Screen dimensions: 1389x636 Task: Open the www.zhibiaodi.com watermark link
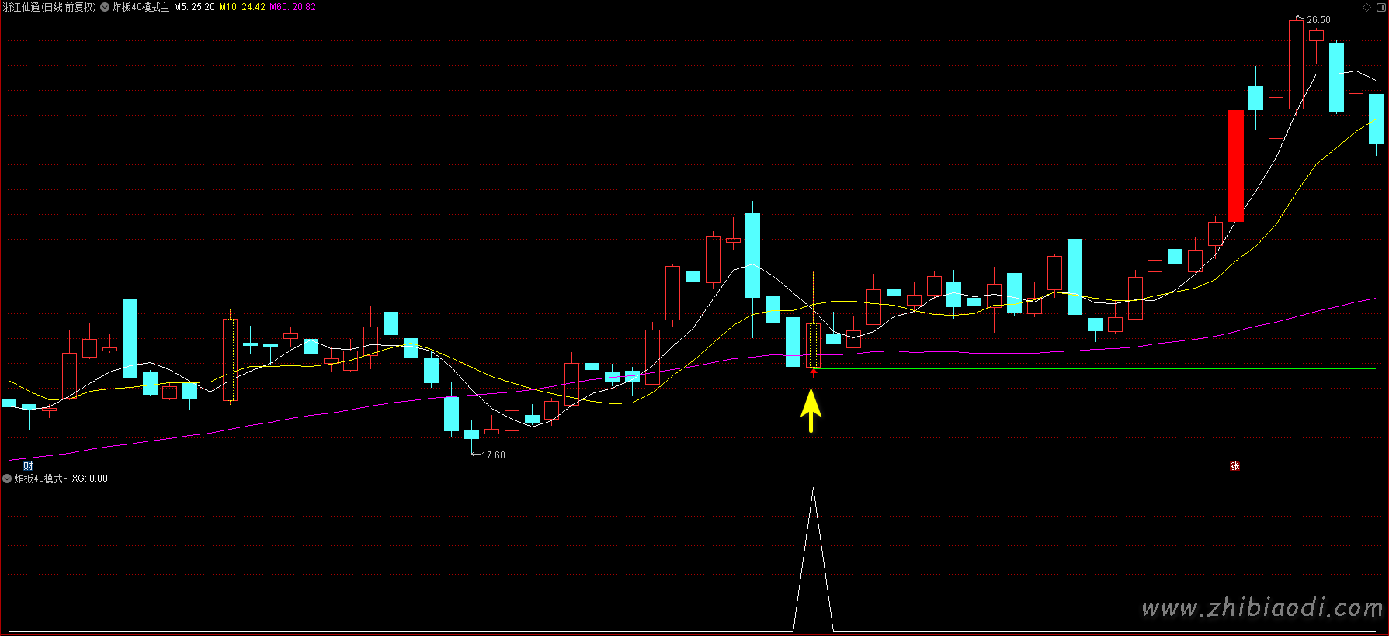[1262, 608]
